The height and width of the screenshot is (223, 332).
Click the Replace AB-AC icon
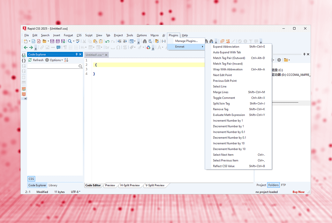pyautogui.click(x=150, y=41)
